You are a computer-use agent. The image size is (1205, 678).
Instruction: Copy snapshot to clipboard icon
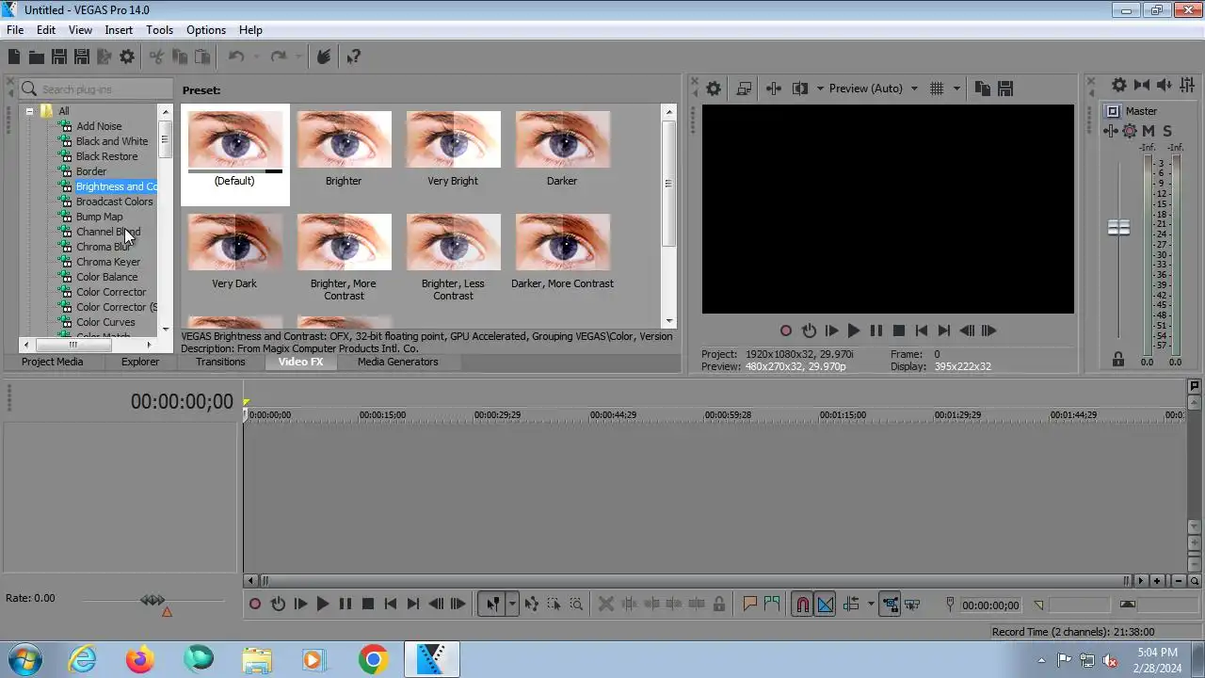(983, 89)
